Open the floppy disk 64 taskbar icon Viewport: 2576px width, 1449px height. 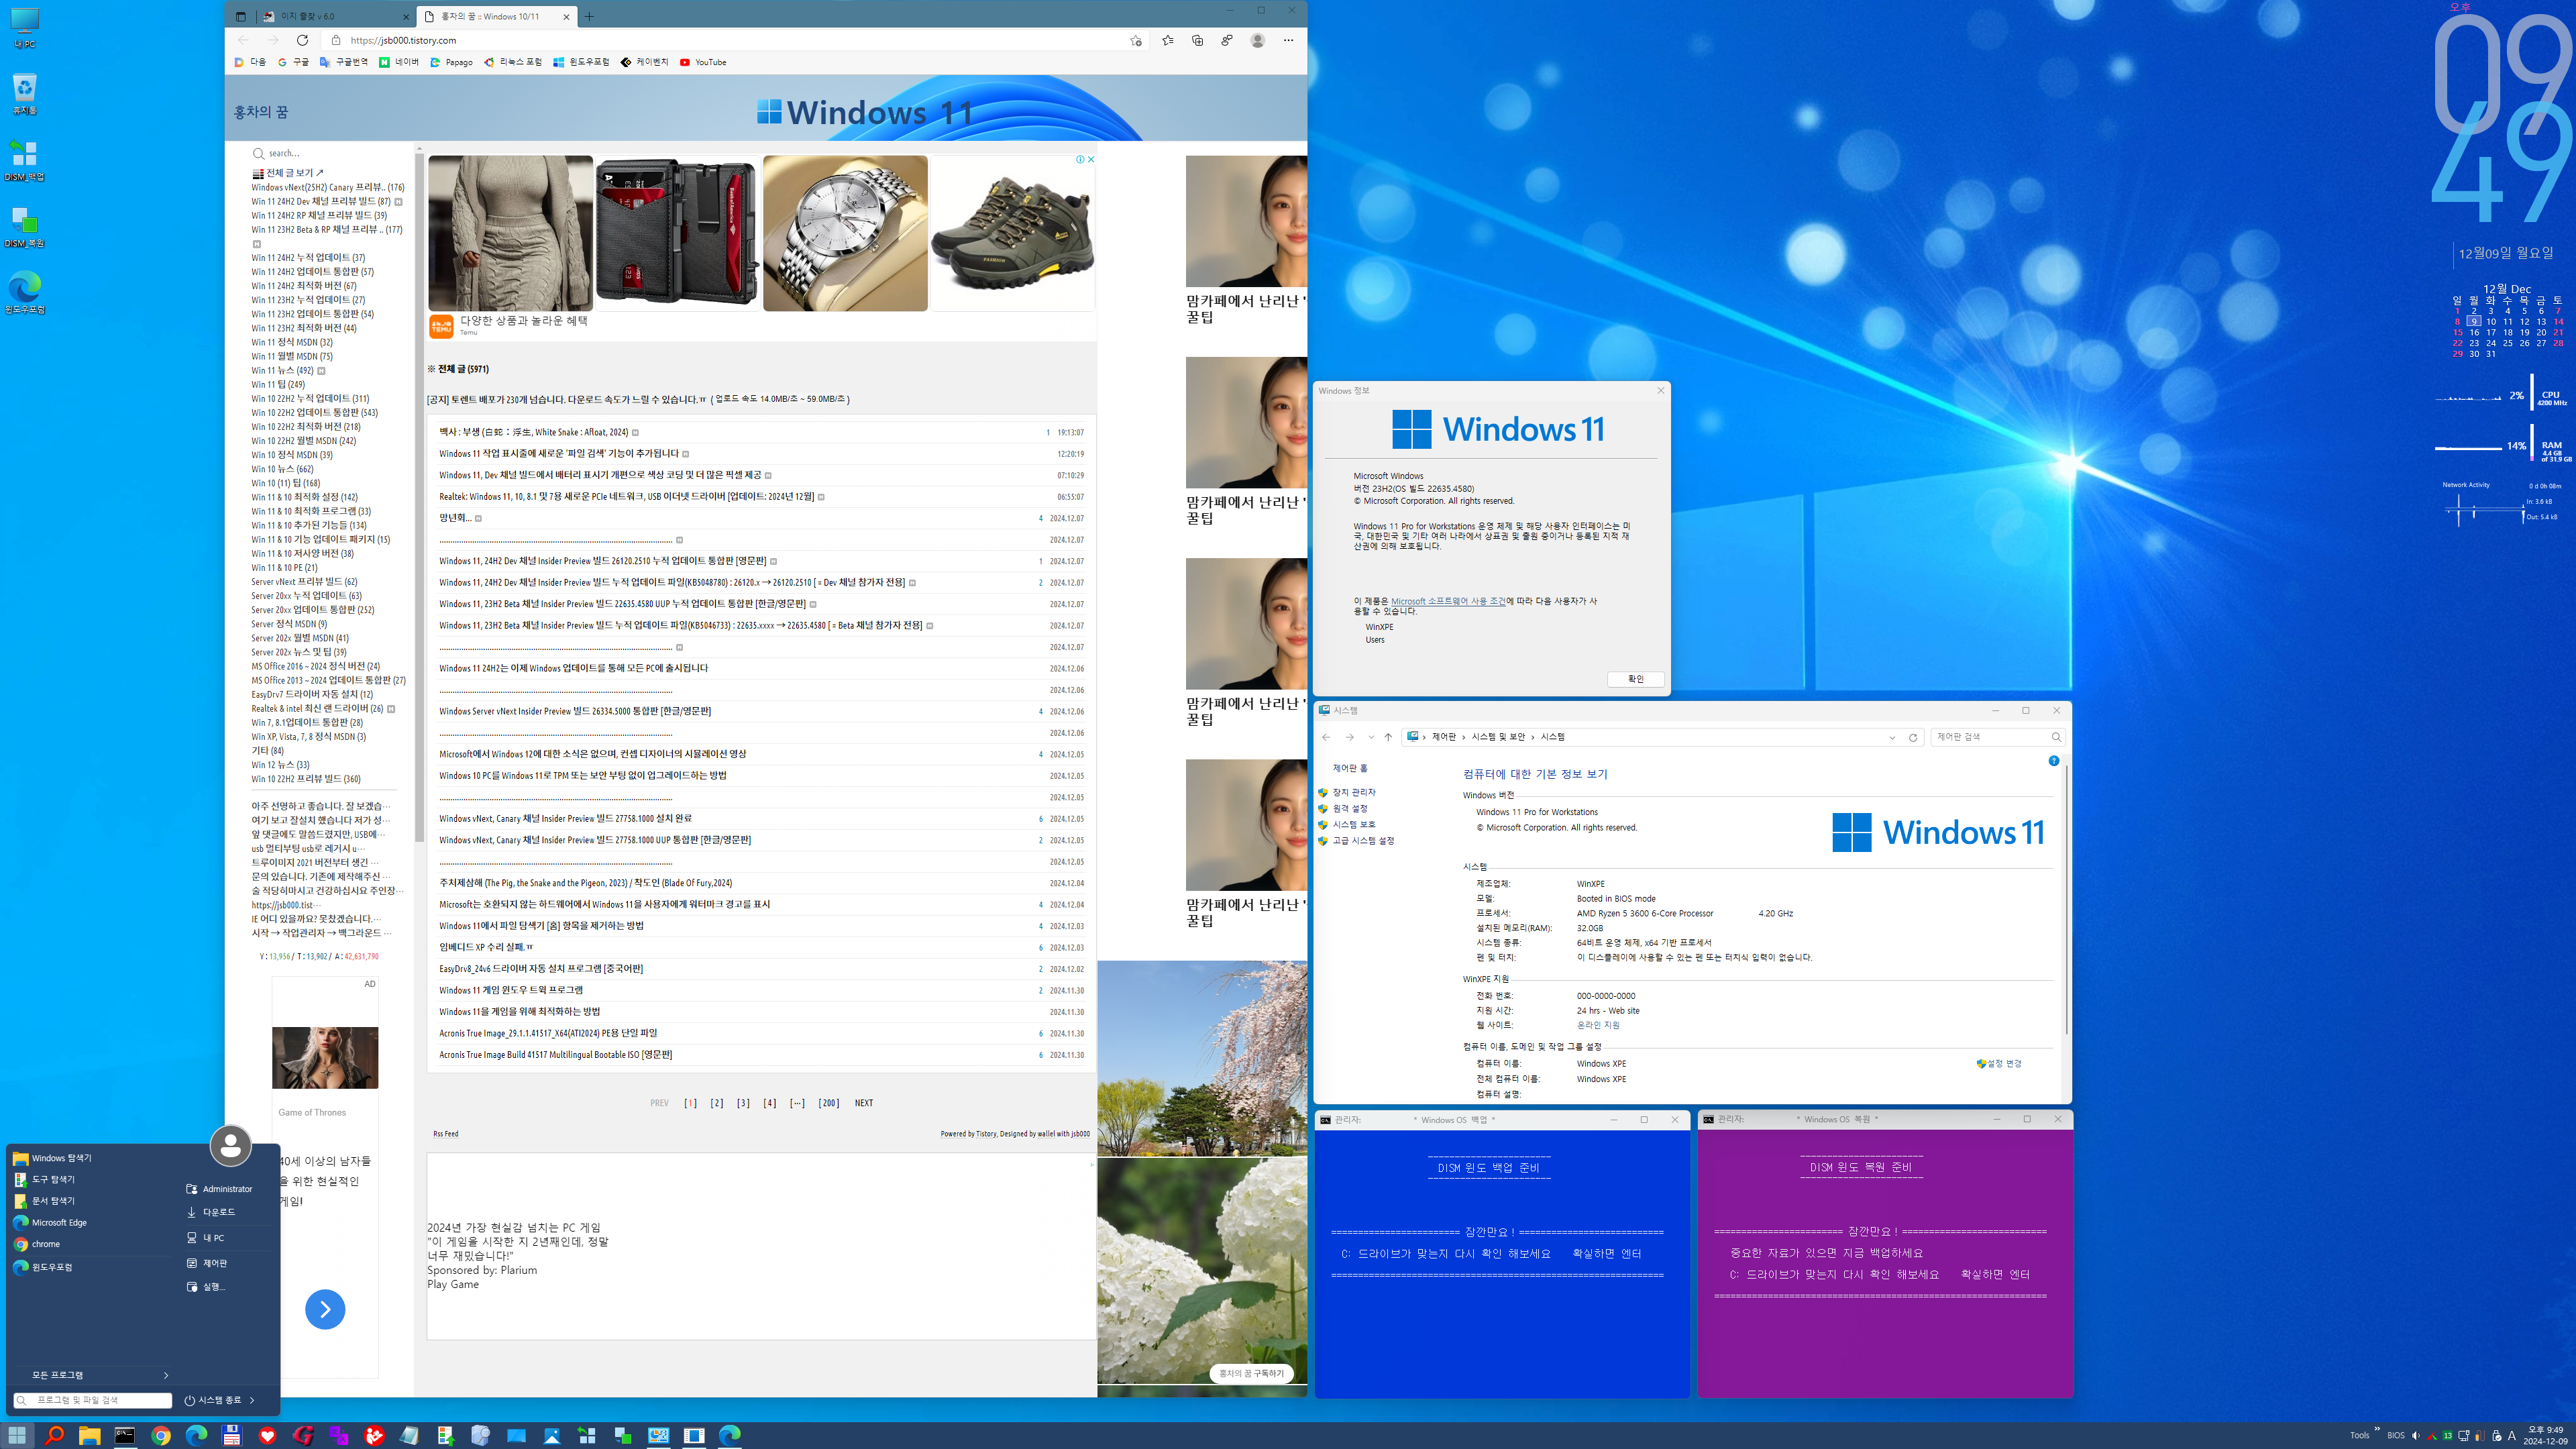pos(232,1435)
